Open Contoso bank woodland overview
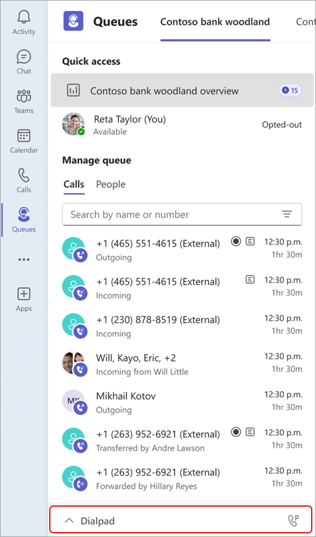The height and width of the screenshot is (537, 316). [182, 91]
